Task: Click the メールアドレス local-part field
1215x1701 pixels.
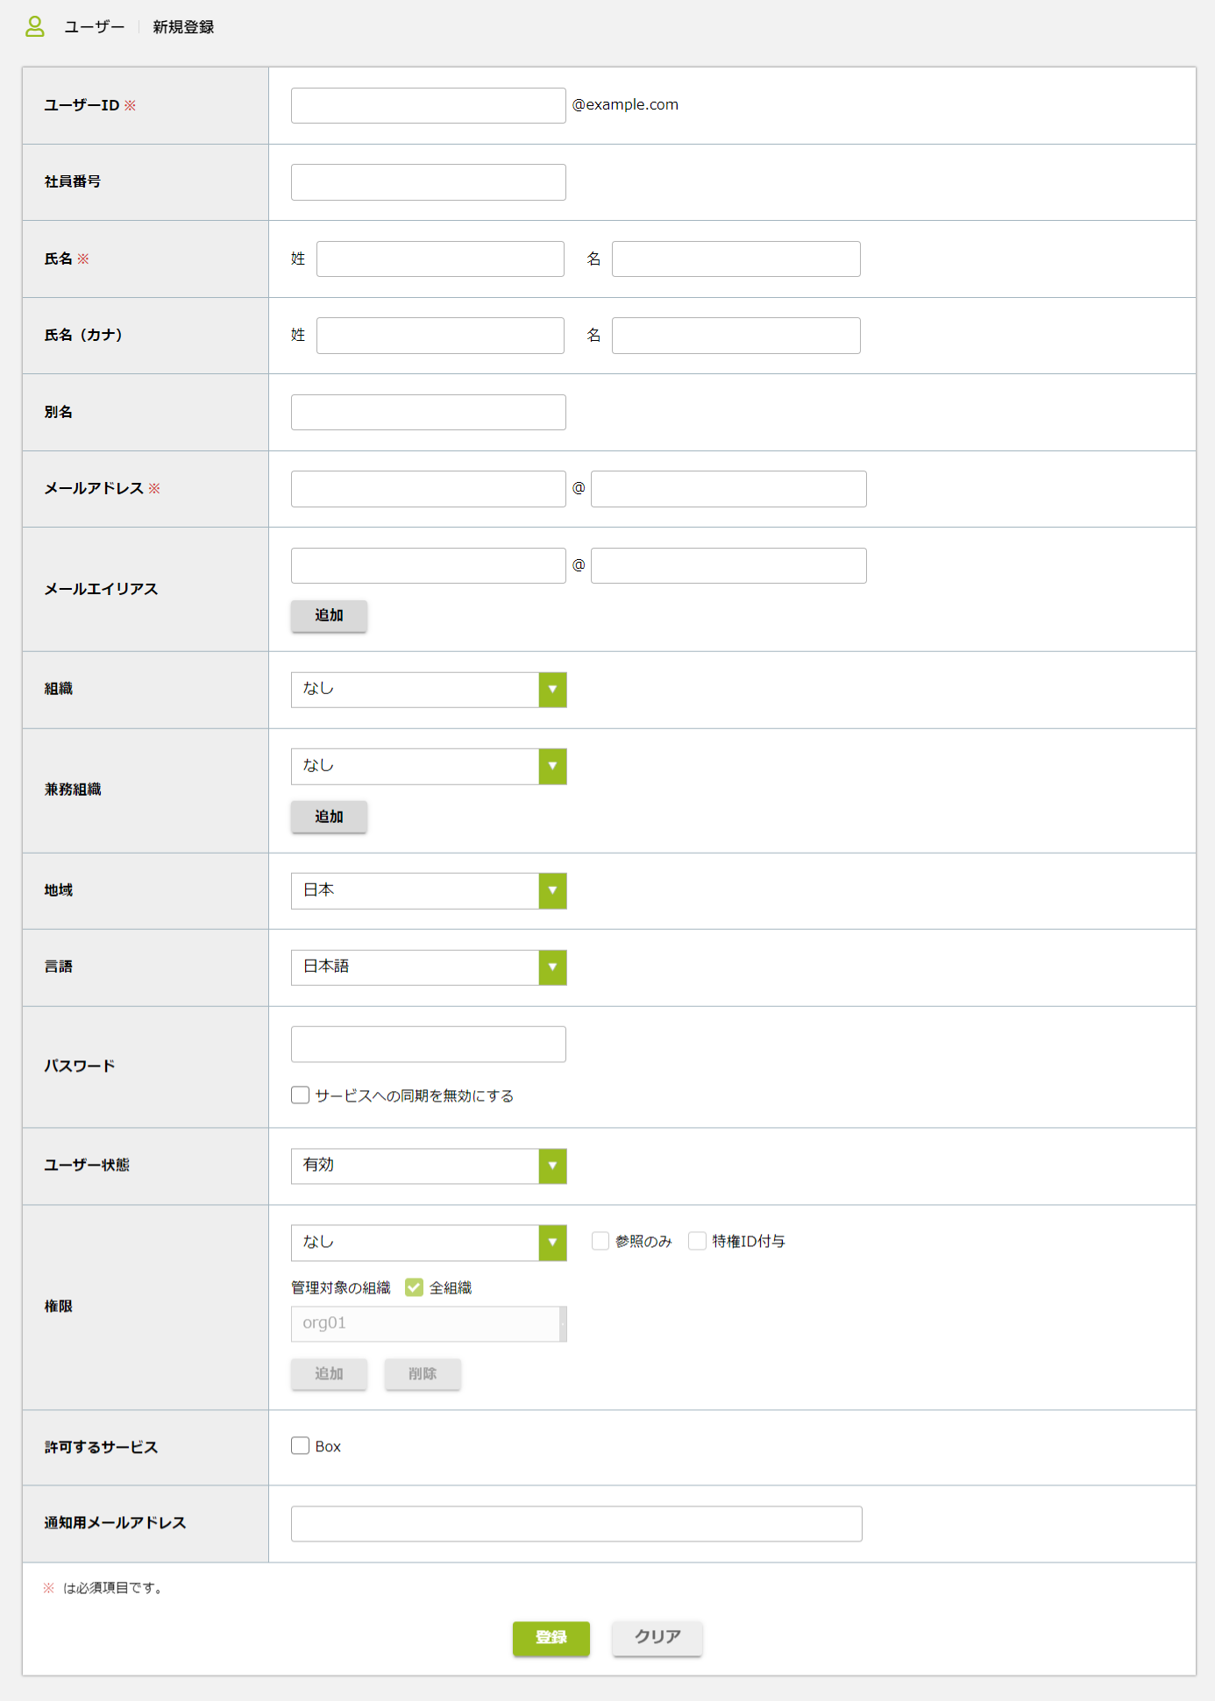Action: tap(429, 489)
